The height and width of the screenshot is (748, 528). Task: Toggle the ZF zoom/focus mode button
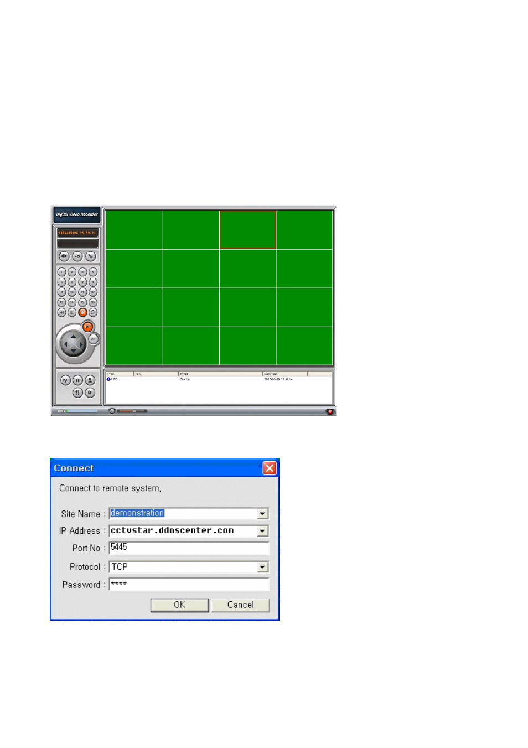pos(93,339)
